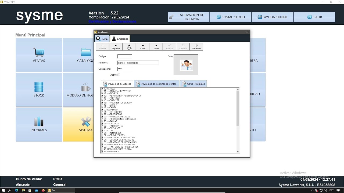Image resolution: width=344 pixels, height=193 pixels.
Task: Launch Microsoft Edge from the taskbar
Action: click(17, 190)
